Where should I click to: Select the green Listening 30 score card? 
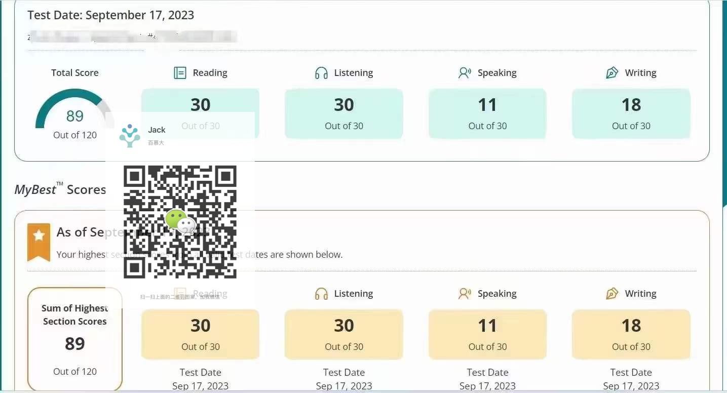click(344, 114)
